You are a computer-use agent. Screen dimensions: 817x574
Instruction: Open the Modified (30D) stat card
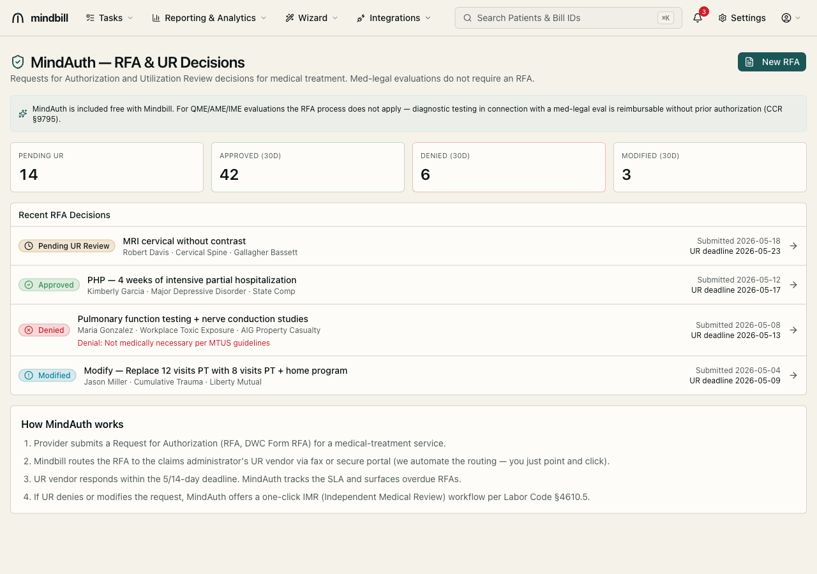click(710, 167)
